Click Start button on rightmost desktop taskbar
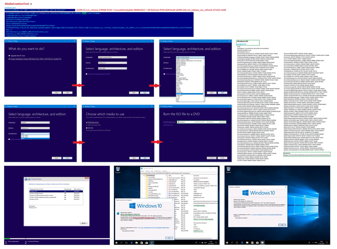Image resolution: width=337 pixels, height=249 pixels. pyautogui.click(x=227, y=243)
